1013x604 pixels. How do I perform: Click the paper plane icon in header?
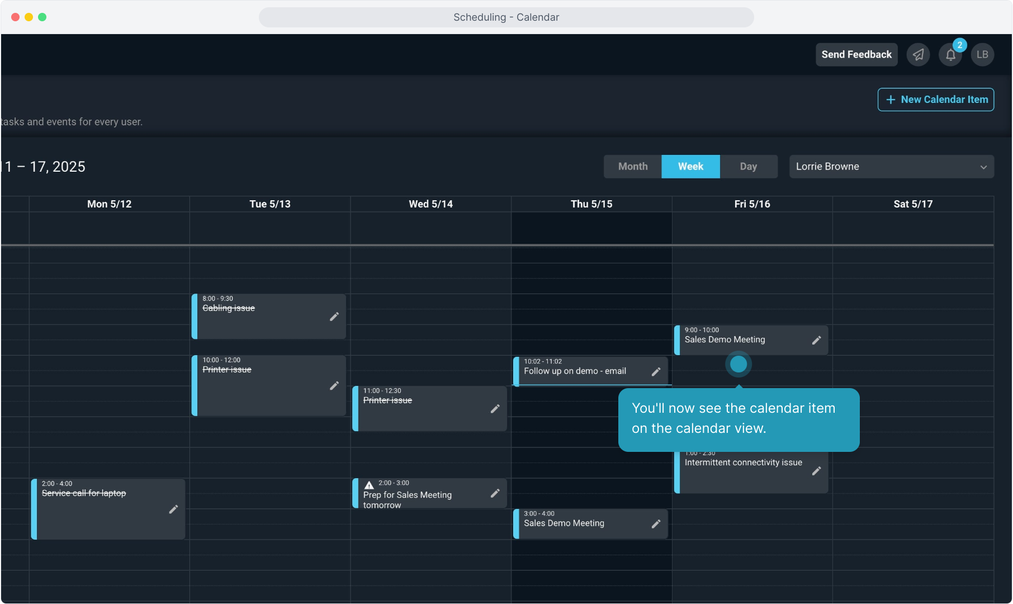pyautogui.click(x=918, y=55)
